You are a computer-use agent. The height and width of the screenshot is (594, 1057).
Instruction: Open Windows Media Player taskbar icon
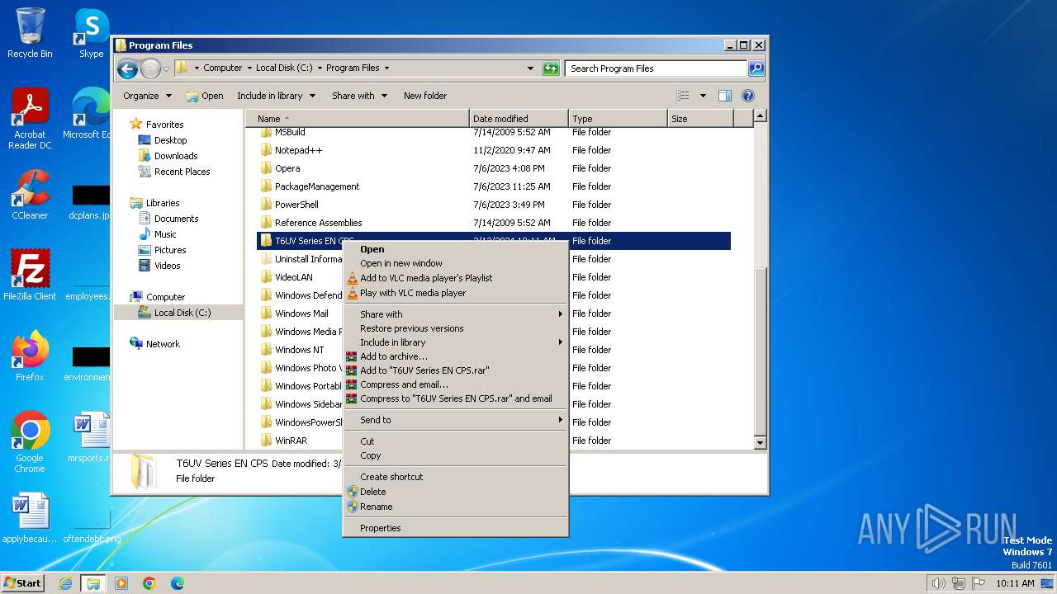(x=121, y=583)
